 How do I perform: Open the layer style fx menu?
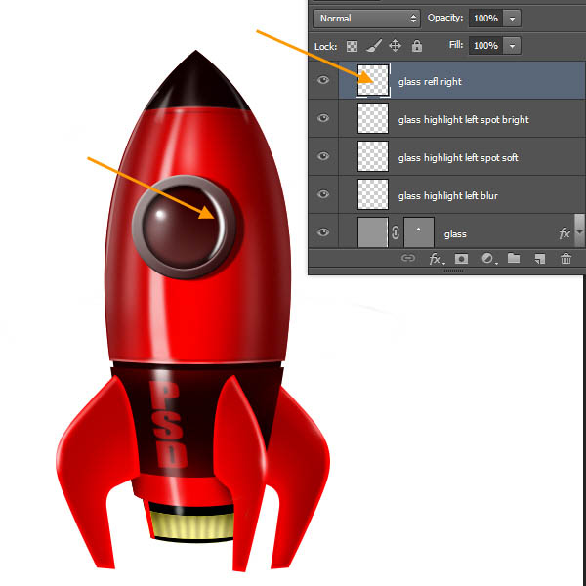pos(437,259)
